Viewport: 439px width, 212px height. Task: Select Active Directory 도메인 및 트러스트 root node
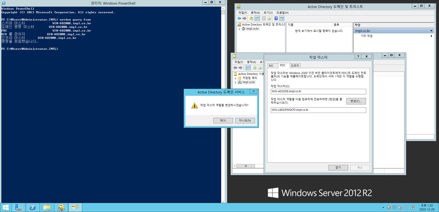click(x=261, y=25)
